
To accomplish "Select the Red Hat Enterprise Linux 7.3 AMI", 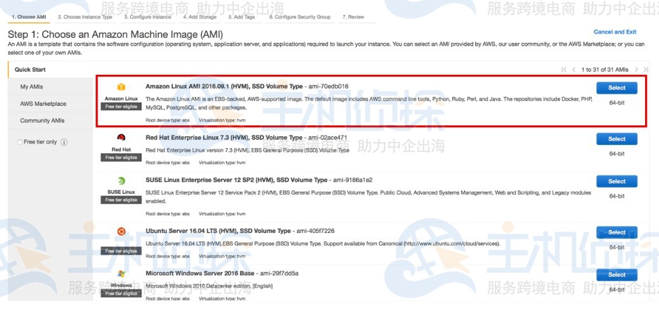I will coord(617,139).
